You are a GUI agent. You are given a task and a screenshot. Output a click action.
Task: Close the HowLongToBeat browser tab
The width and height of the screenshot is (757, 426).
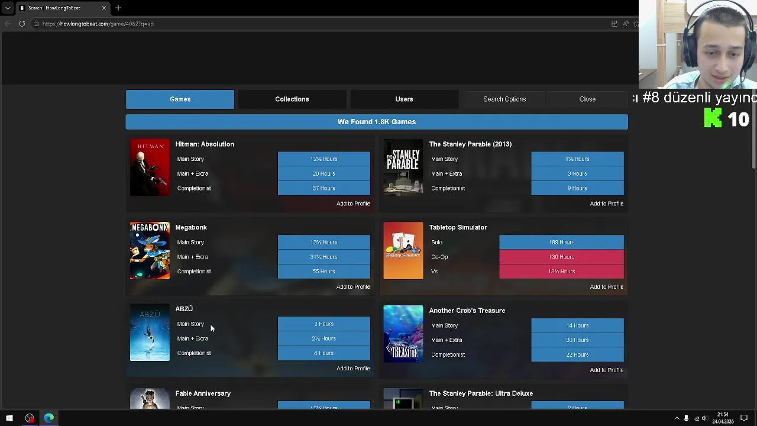(104, 8)
